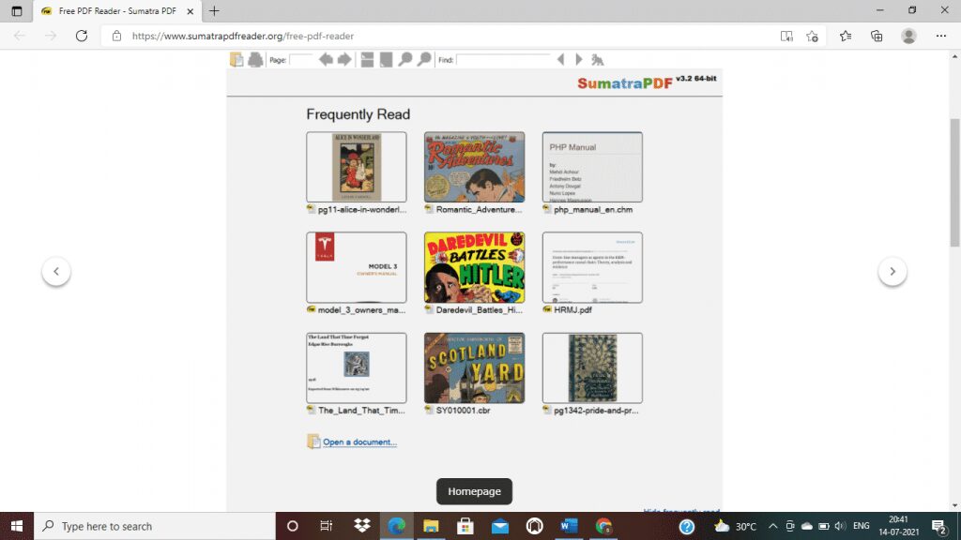Viewport: 961px width, 540px height.
Task: Click the 'SY010001.cbr' file name
Action: point(463,411)
